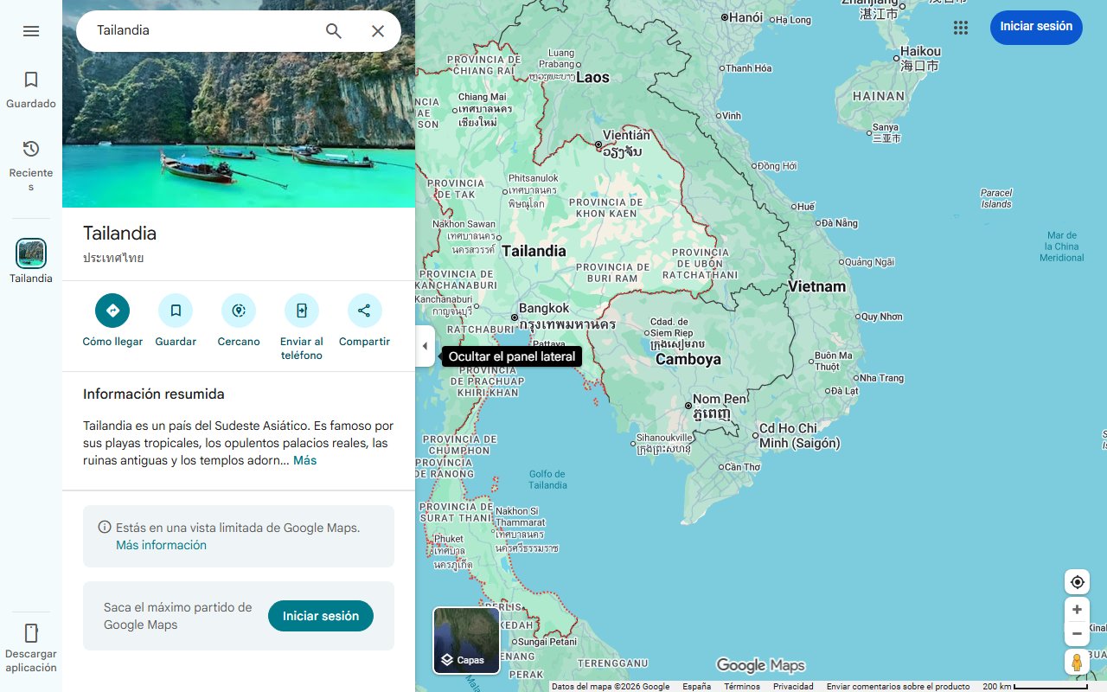
Task: Open the Compartir share icon
Action: click(364, 310)
